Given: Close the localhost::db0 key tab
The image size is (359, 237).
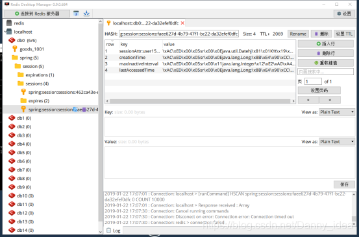Looking at the screenshot, I should [182, 23].
